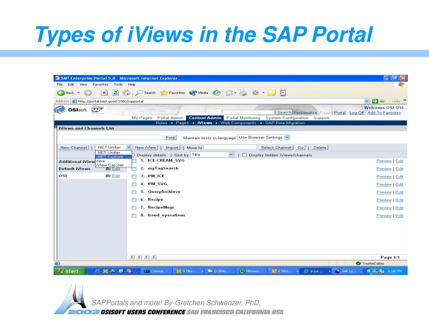
Task: Enable Display hidden iViews/channels checkbox
Action: [x=244, y=155]
